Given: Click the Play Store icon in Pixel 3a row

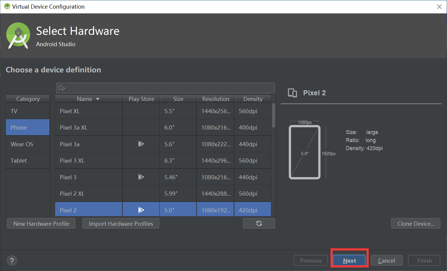Looking at the screenshot, I should (141, 144).
